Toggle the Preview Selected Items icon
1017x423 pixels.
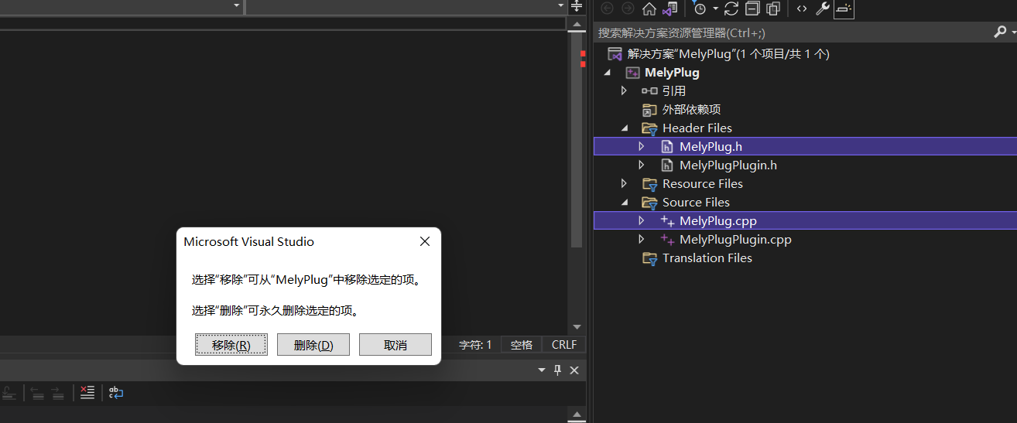coord(844,9)
